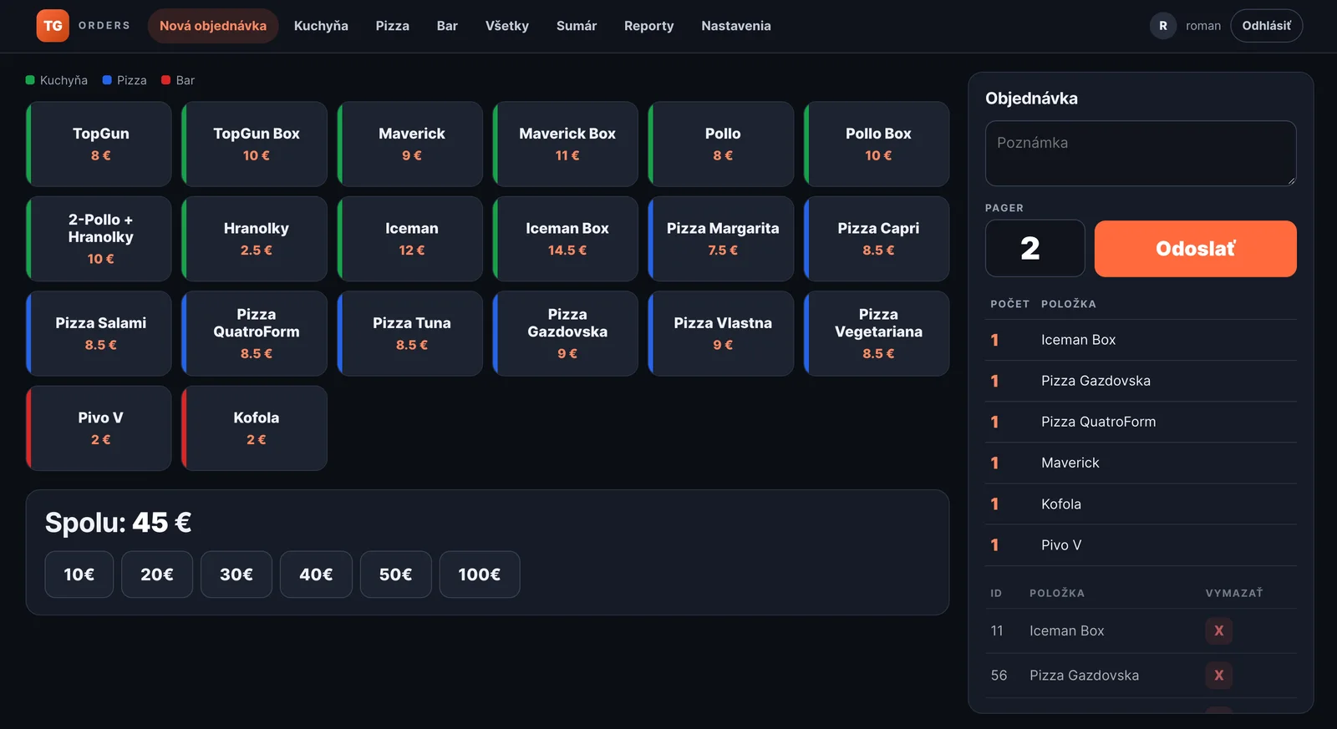Add Pizza Vegetariana to the order
Image resolution: width=1337 pixels, height=729 pixels.
[877, 334]
